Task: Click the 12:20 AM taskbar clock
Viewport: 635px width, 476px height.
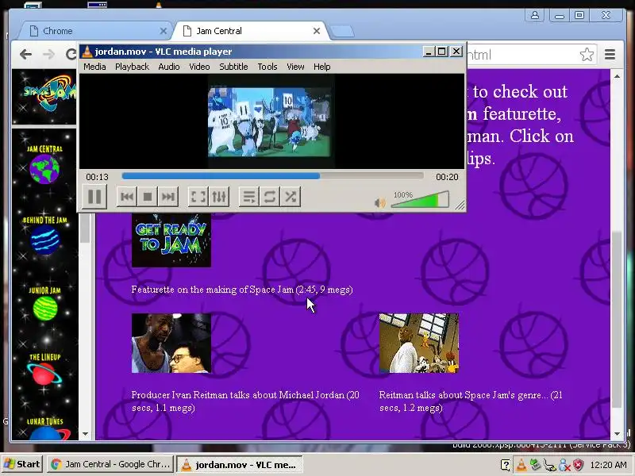Action: tap(608, 465)
